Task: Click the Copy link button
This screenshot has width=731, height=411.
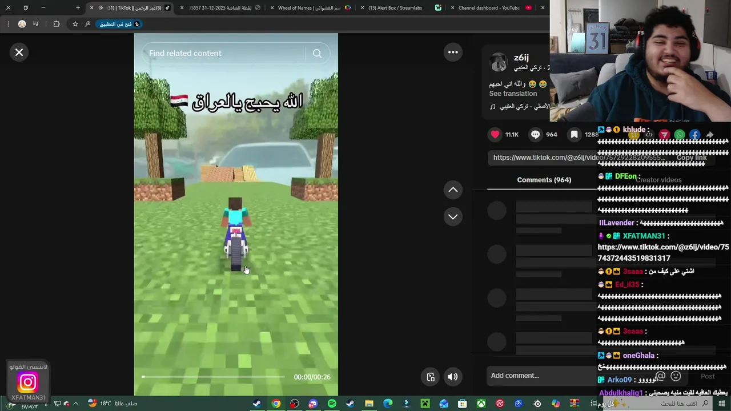Action: [692, 158]
